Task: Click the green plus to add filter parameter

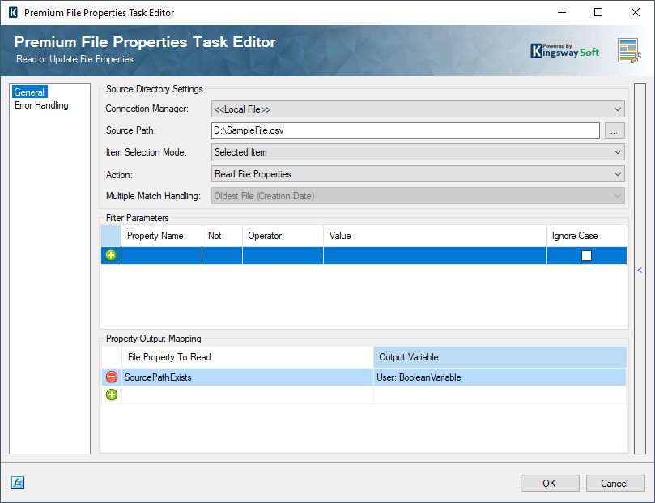Action: 110,254
